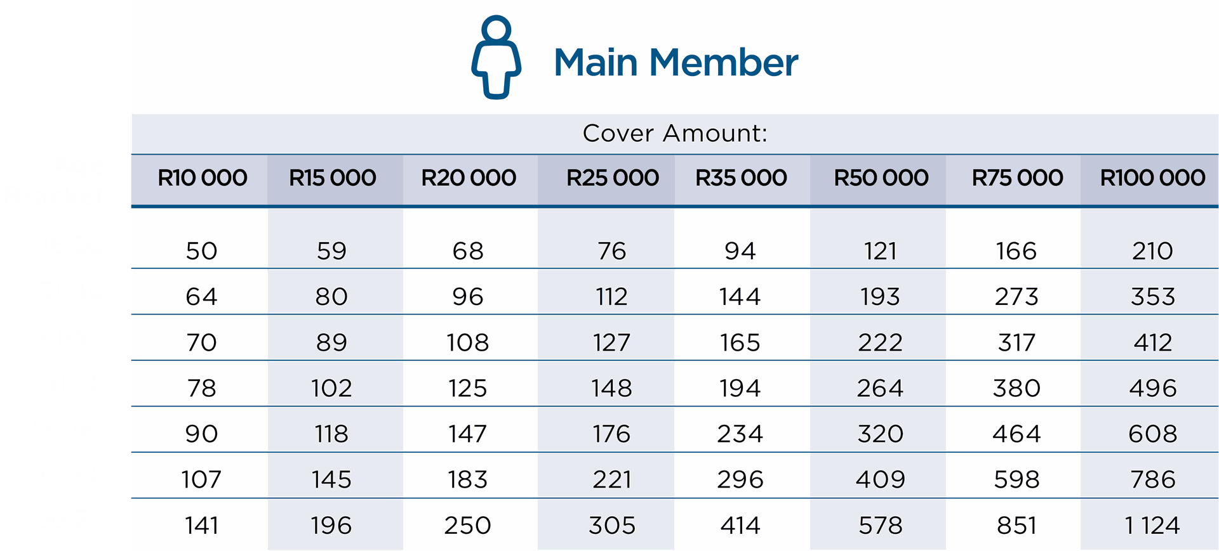Click the R100 000 cover amount header
1219x551 pixels.
[1152, 178]
